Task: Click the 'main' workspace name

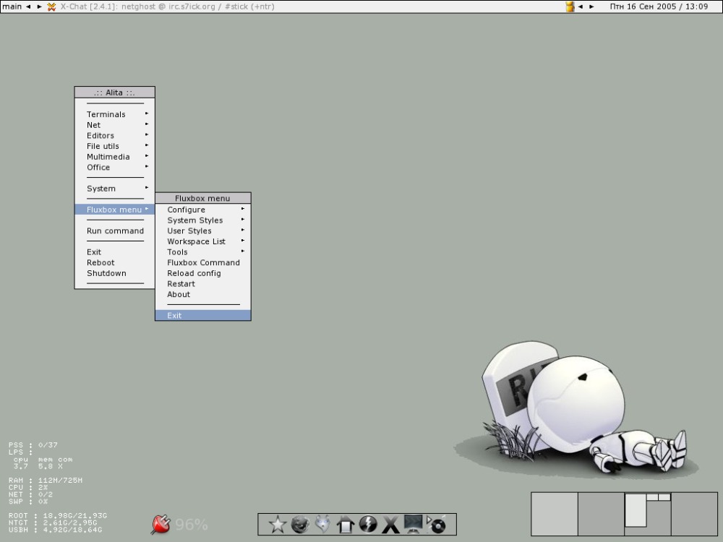Action: pyautogui.click(x=12, y=7)
